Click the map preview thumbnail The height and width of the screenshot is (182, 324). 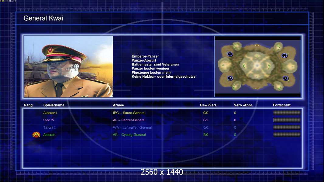coord(257,66)
